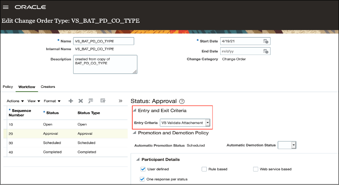Viewport: 339px width, 185px height.
Task: Select the Workflow tab
Action: pos(27,87)
